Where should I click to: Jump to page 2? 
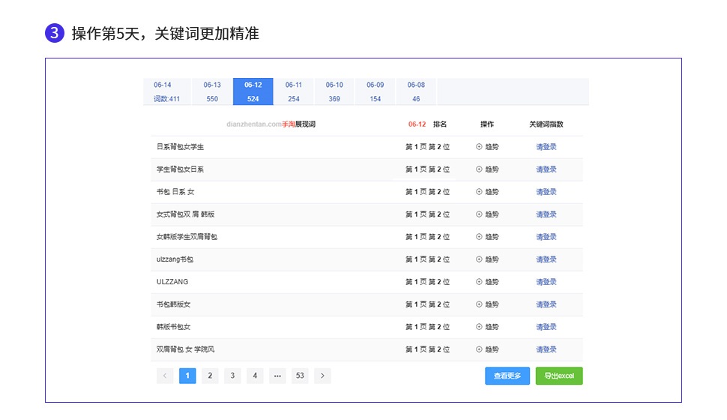[x=210, y=376]
